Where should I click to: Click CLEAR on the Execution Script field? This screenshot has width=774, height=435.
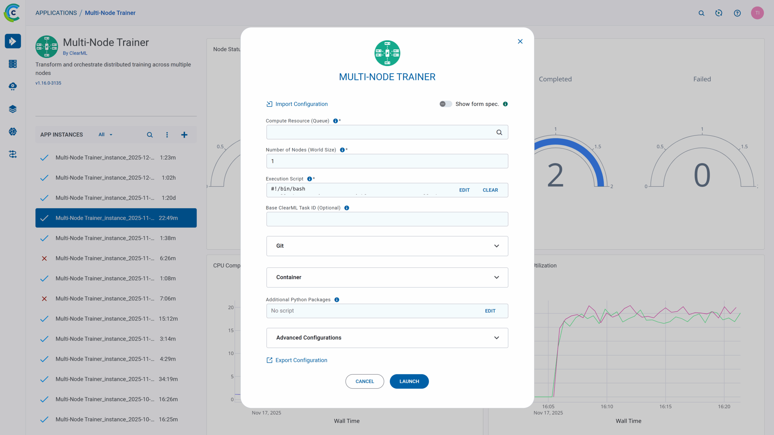tap(490, 190)
